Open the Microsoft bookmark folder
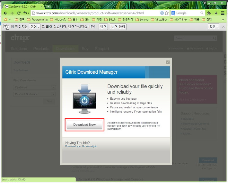 58,20
